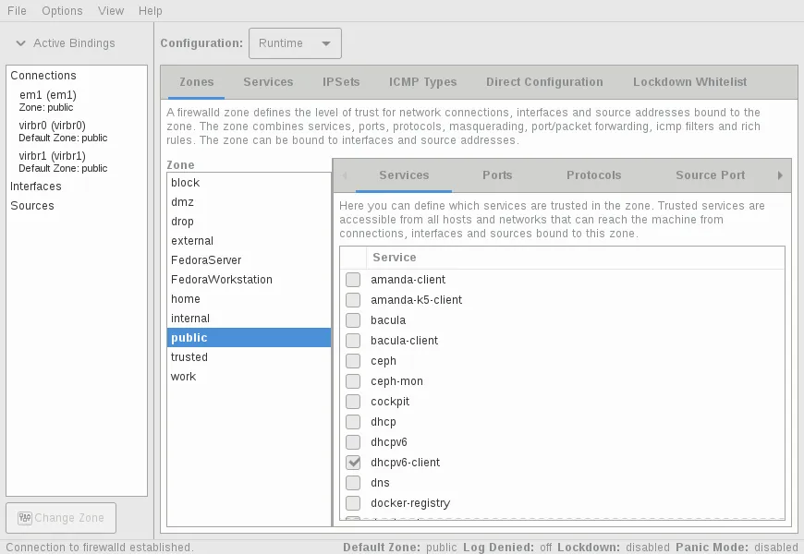The image size is (804, 554).
Task: Switch to the Lockdown Whitelist tab
Action: [x=689, y=81]
